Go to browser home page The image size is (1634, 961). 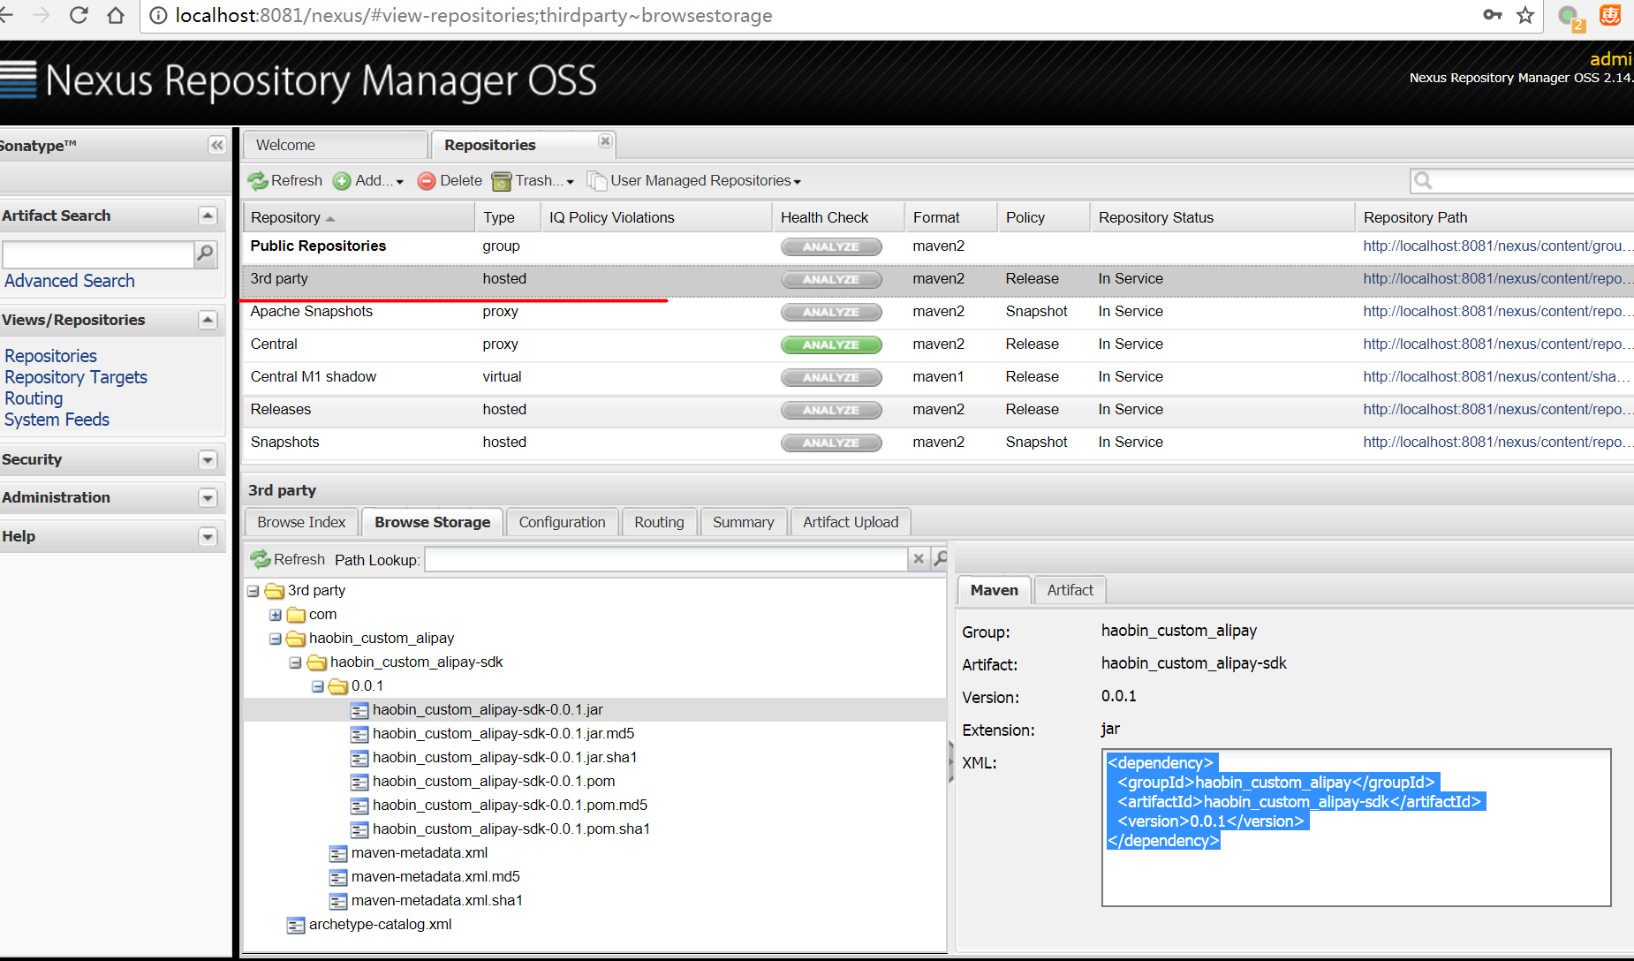click(116, 15)
